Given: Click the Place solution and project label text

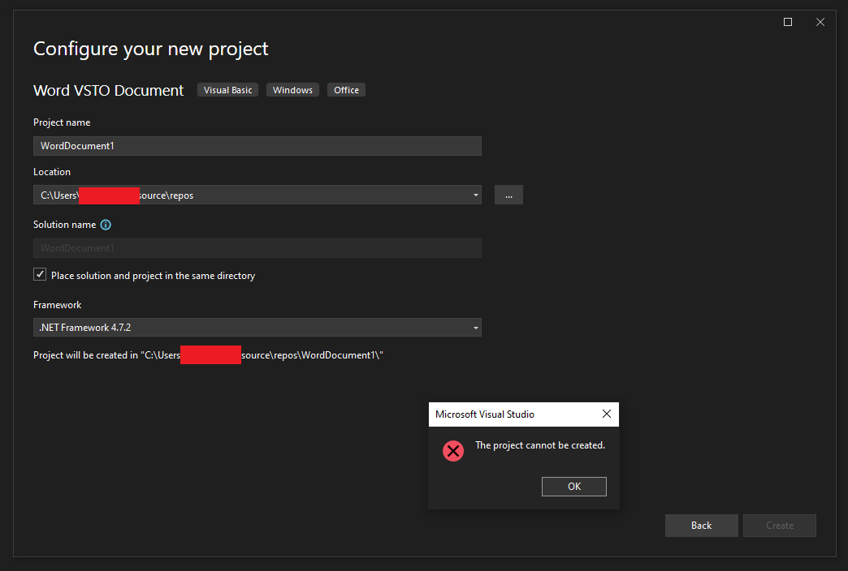Looking at the screenshot, I should pyautogui.click(x=153, y=276).
